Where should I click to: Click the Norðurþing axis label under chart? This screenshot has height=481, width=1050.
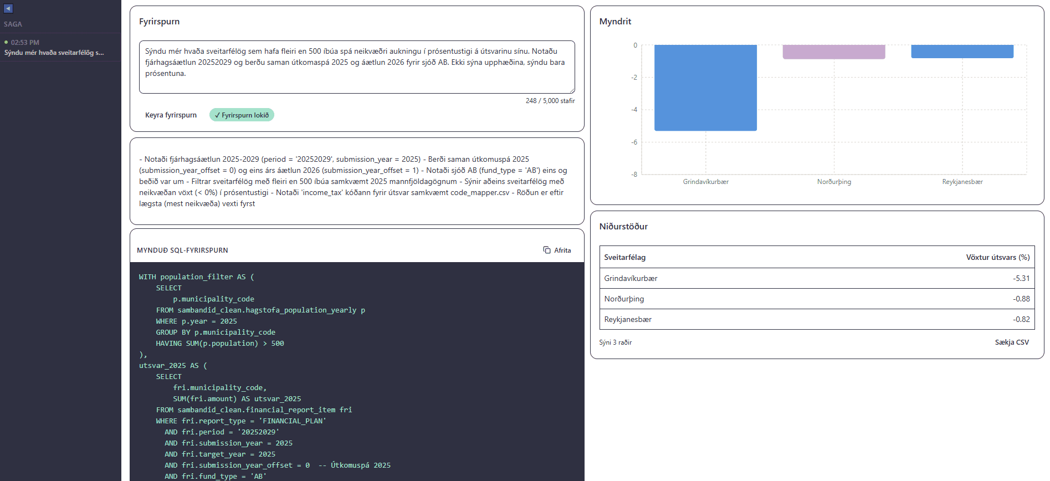pos(834,182)
